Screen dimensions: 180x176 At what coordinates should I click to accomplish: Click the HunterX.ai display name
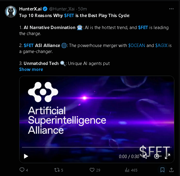(30, 9)
